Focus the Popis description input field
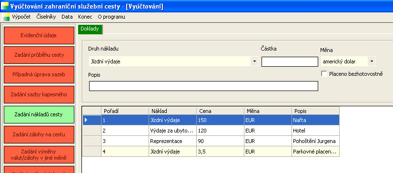This screenshot has width=393, height=173. click(x=203, y=86)
